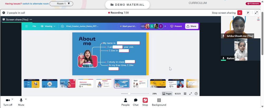This screenshot has height=108, width=264.
Task: Expand the Room 1 dropdown
Action: pos(61,4)
